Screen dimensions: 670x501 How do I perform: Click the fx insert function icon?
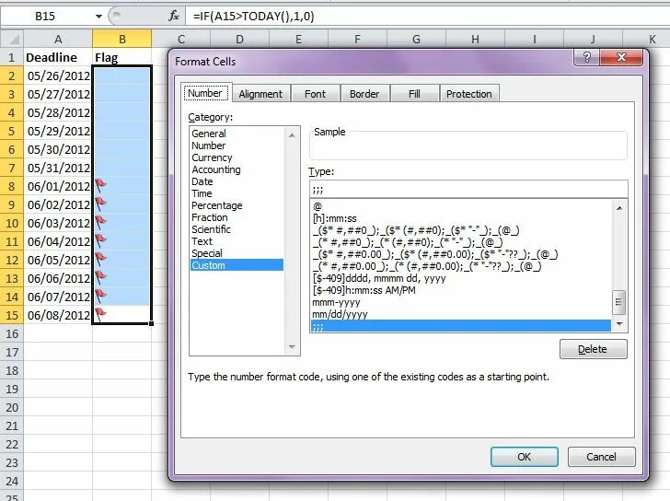pos(173,17)
